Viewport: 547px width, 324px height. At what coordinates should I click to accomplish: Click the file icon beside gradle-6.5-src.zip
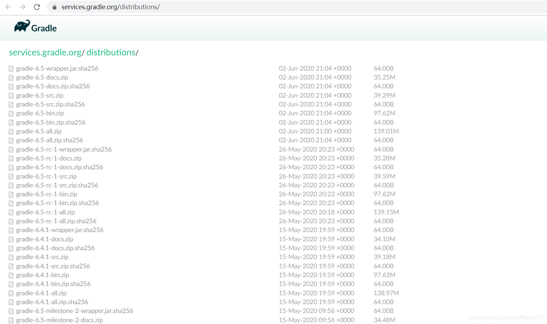click(x=11, y=95)
